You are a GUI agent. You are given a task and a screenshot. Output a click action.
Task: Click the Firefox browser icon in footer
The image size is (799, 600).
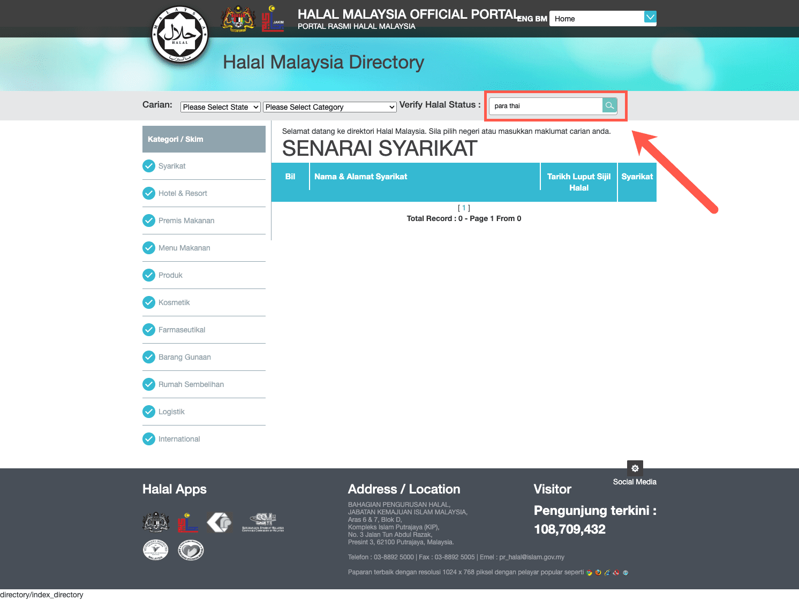point(598,573)
